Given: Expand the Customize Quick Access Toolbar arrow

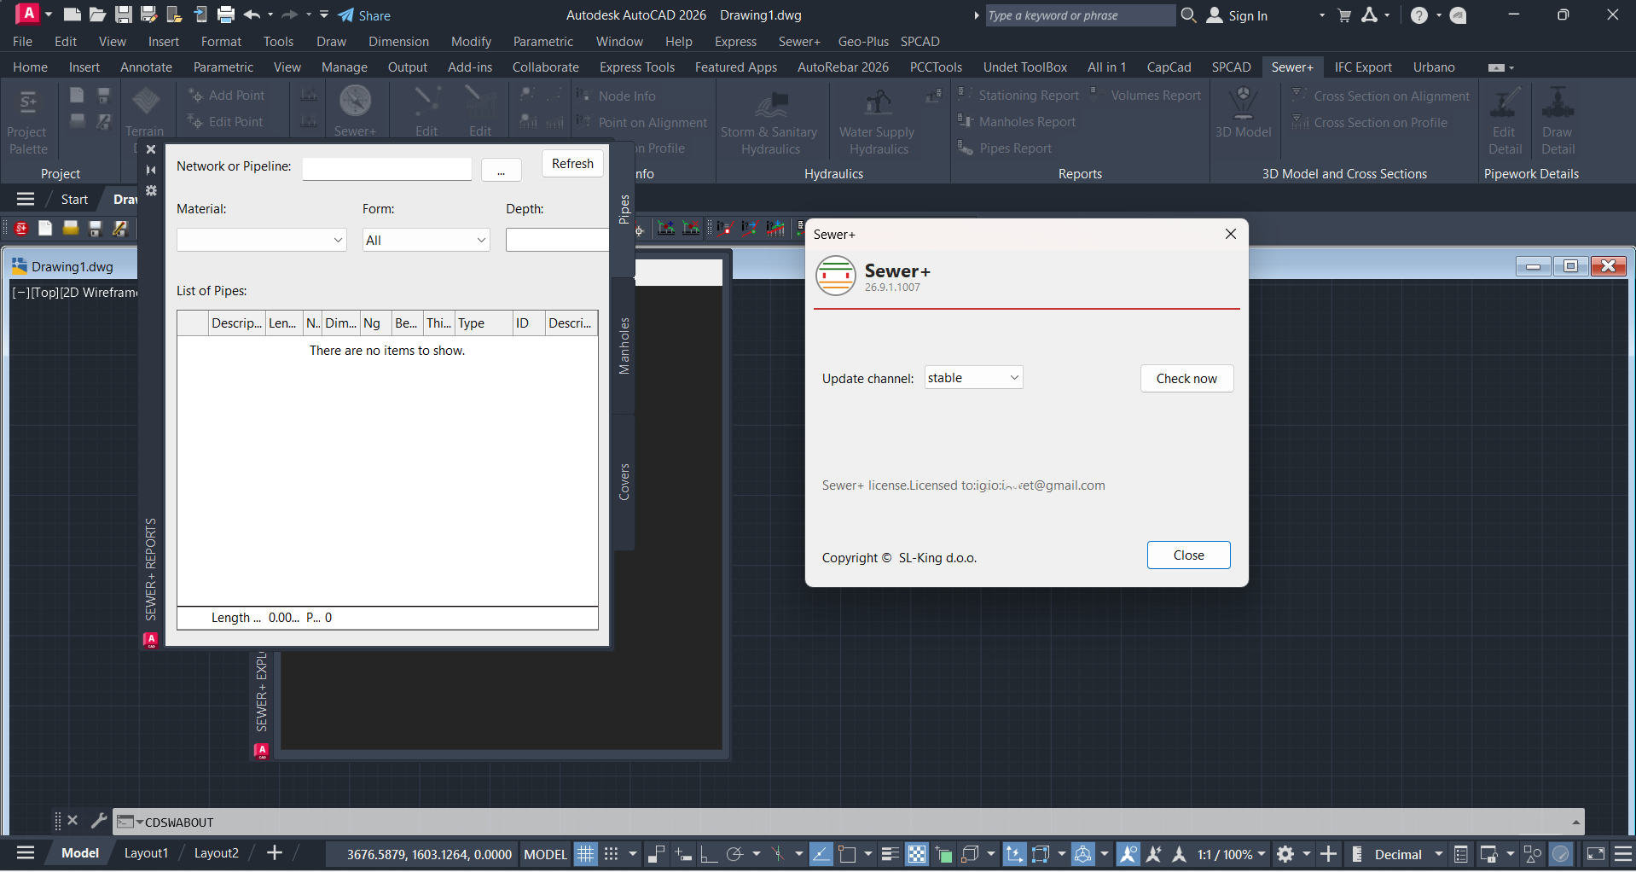Looking at the screenshot, I should (324, 15).
